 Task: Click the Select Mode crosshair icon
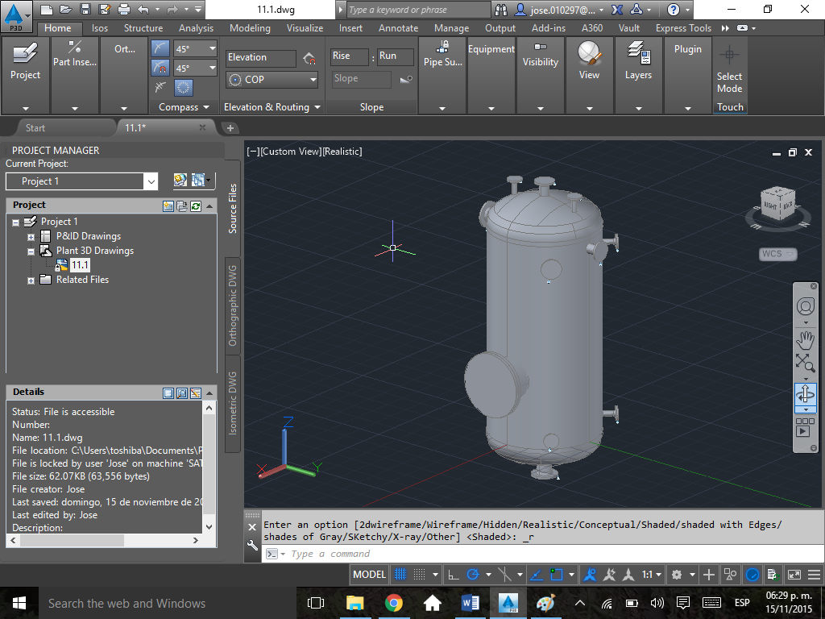pos(729,54)
